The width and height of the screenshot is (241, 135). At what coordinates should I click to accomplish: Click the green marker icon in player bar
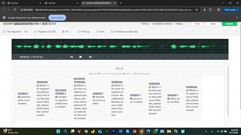click(108, 57)
